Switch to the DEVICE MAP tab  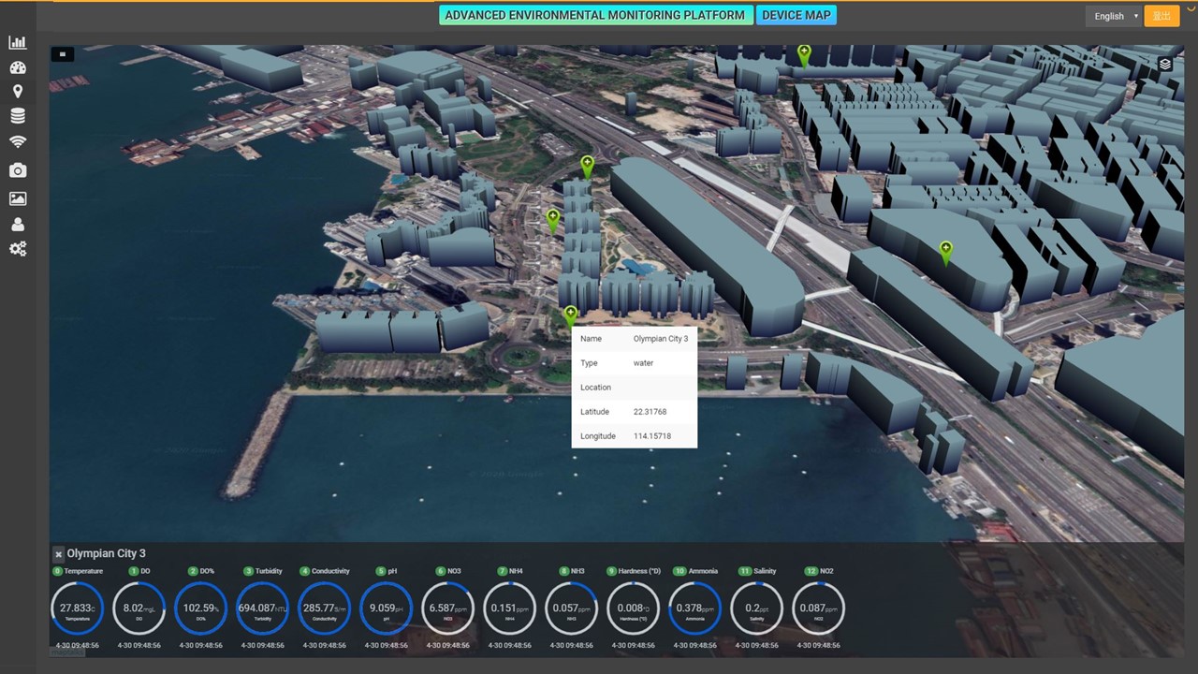pos(796,15)
